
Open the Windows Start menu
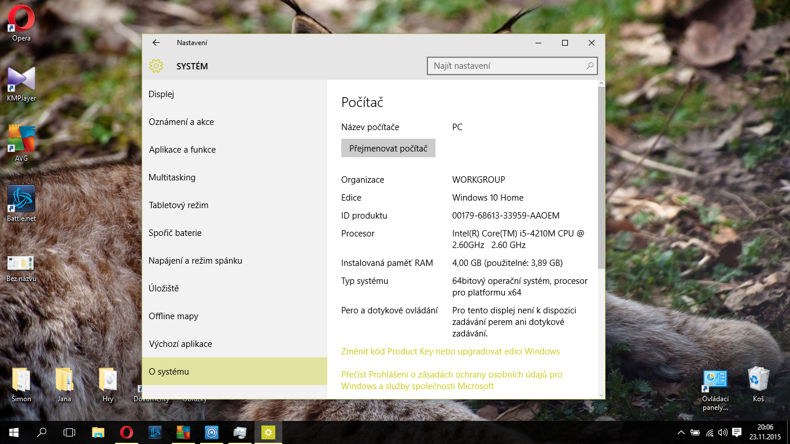(14, 432)
